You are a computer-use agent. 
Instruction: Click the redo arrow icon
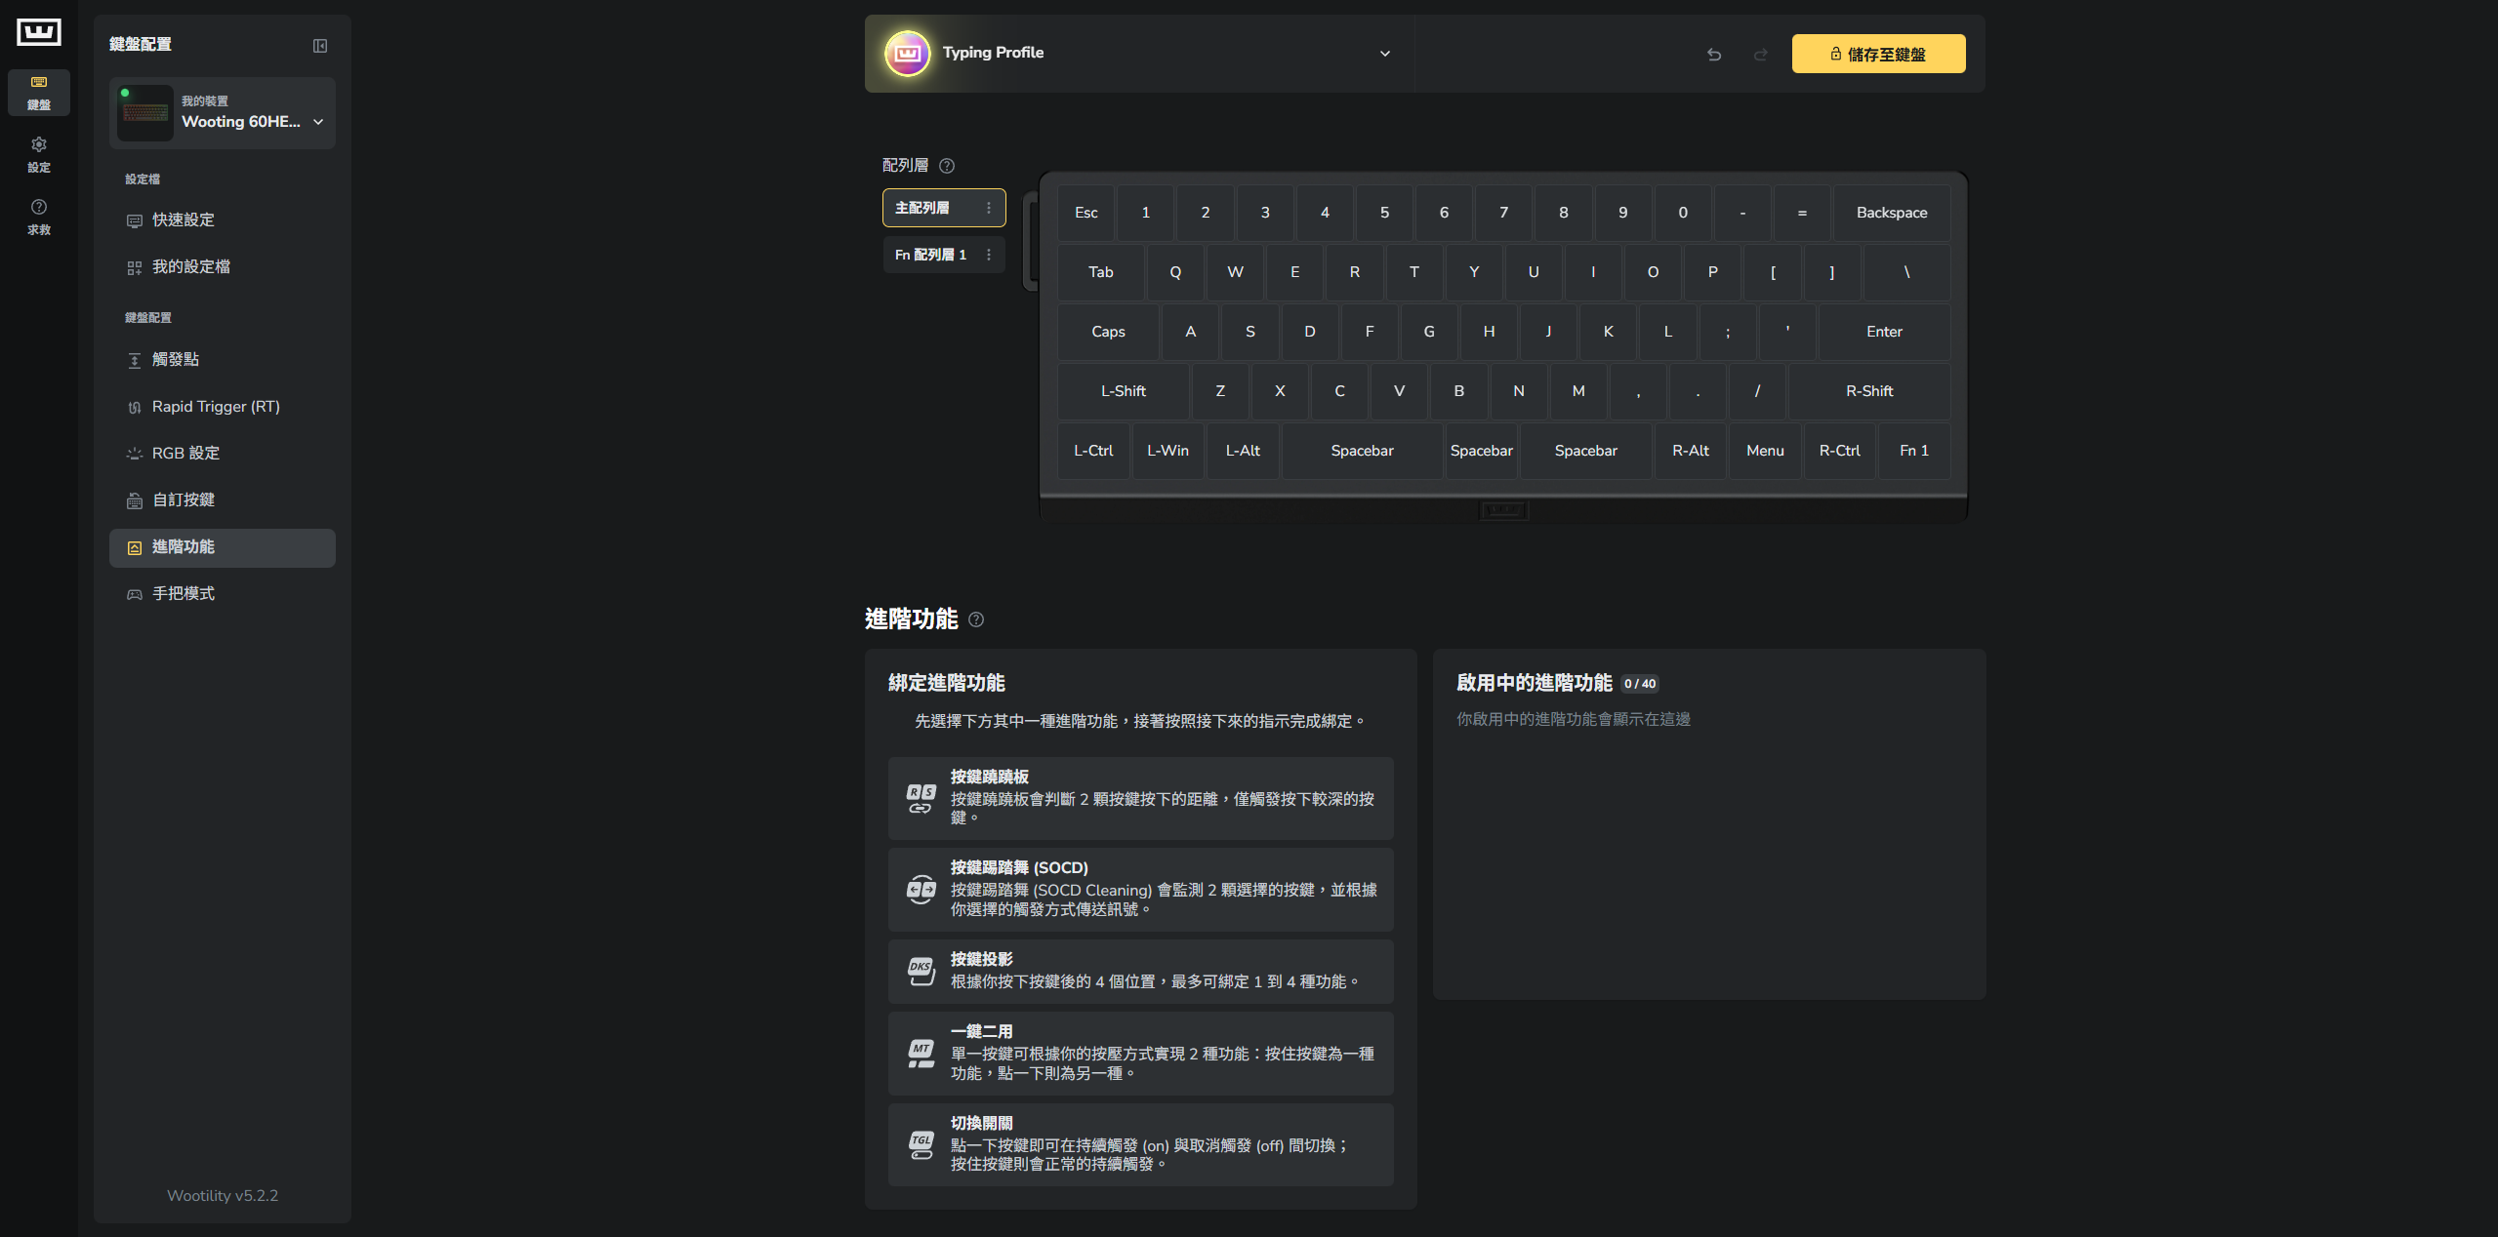click(x=1761, y=55)
